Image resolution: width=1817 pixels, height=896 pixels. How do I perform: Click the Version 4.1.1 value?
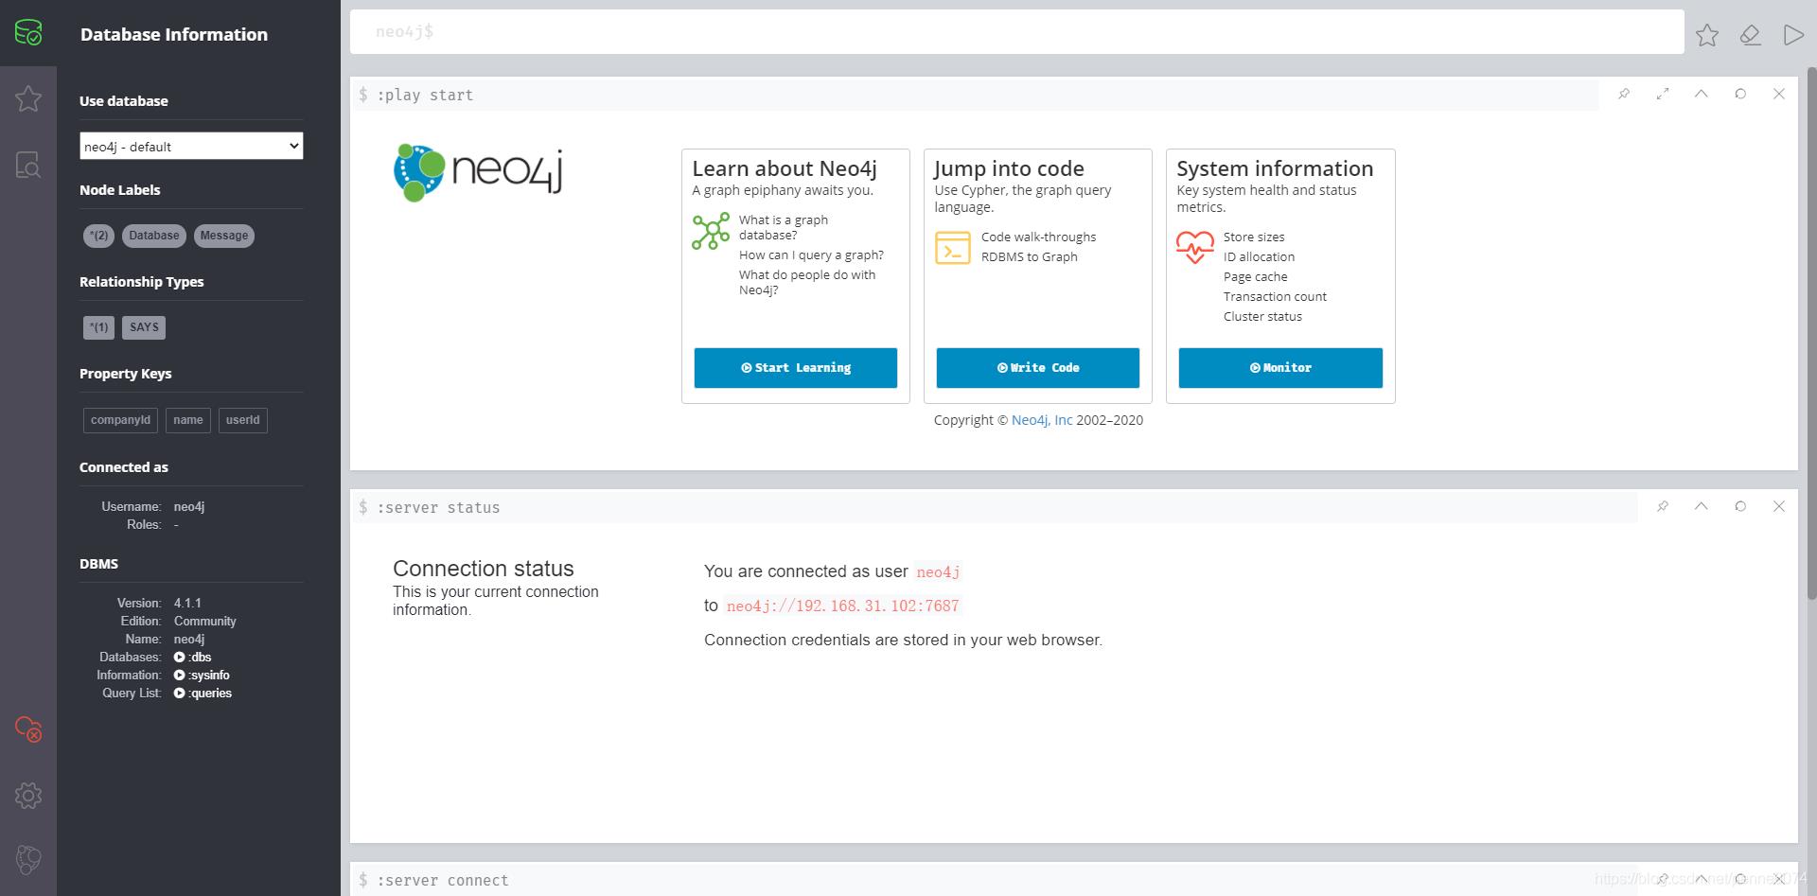pyautogui.click(x=187, y=603)
